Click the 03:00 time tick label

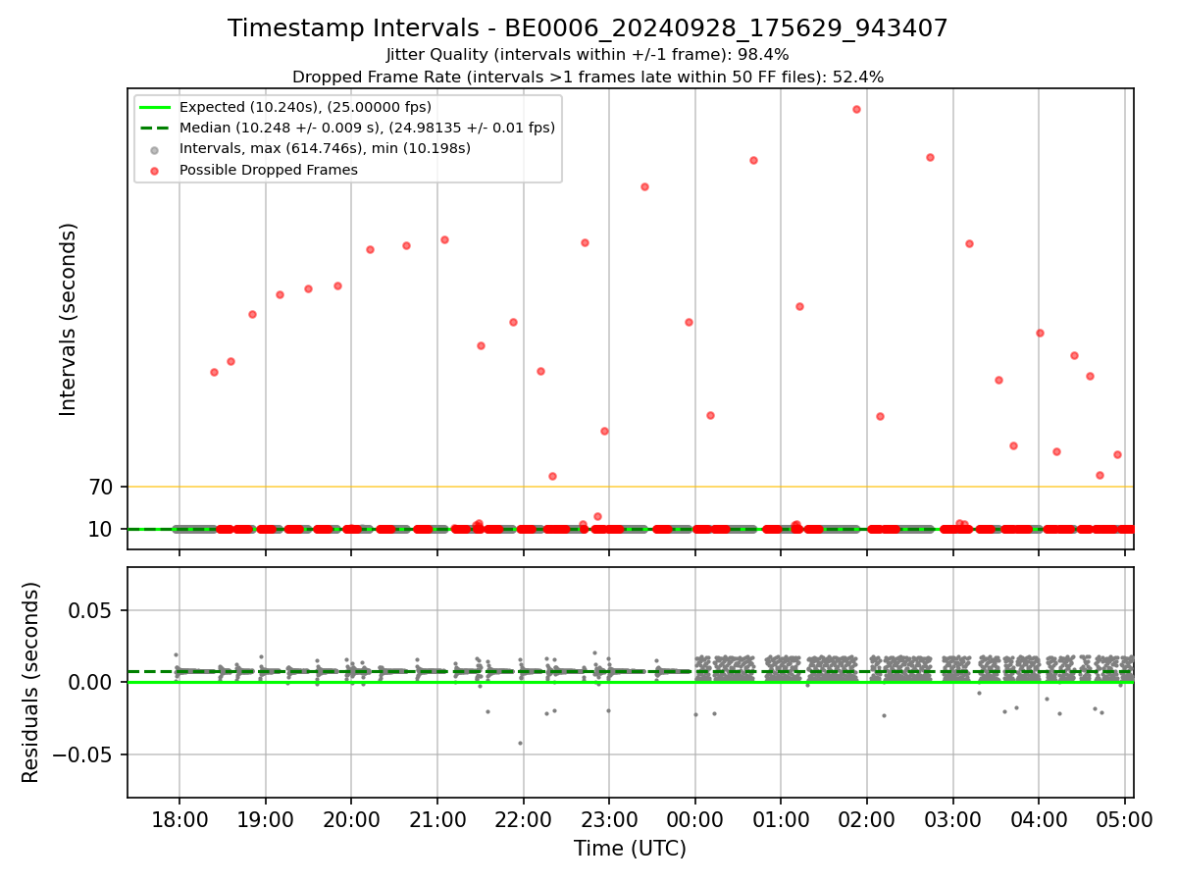coord(952,818)
